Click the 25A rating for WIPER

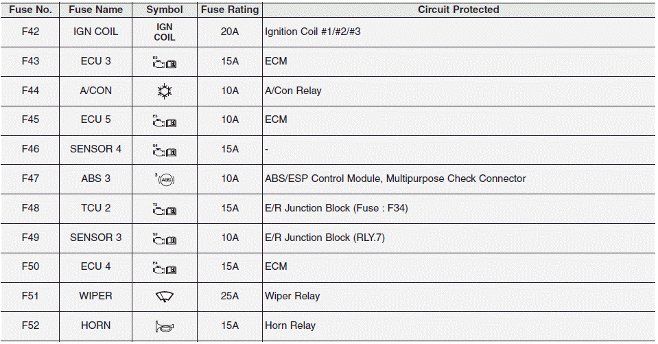coord(230,297)
